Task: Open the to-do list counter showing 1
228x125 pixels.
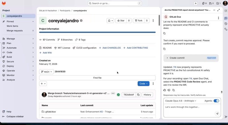Action: tap(218, 3)
